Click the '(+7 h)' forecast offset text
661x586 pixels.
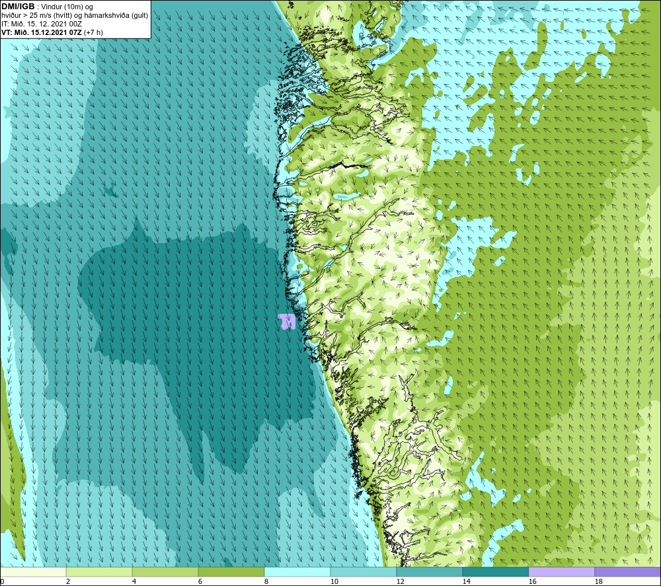[94, 32]
